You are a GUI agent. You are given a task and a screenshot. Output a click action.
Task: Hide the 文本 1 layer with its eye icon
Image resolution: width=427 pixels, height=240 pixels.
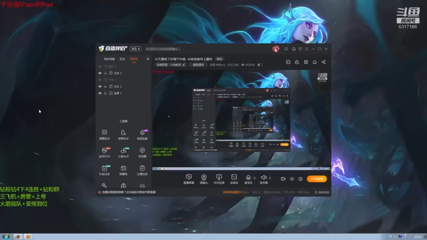100,86
